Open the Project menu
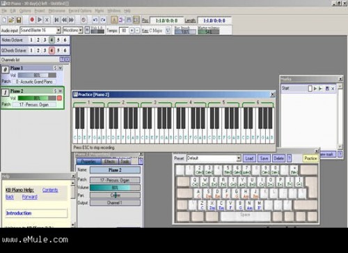 point(40,10)
